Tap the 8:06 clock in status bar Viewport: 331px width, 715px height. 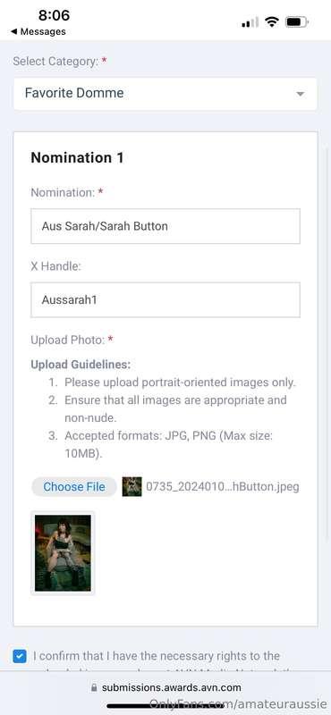tap(54, 15)
